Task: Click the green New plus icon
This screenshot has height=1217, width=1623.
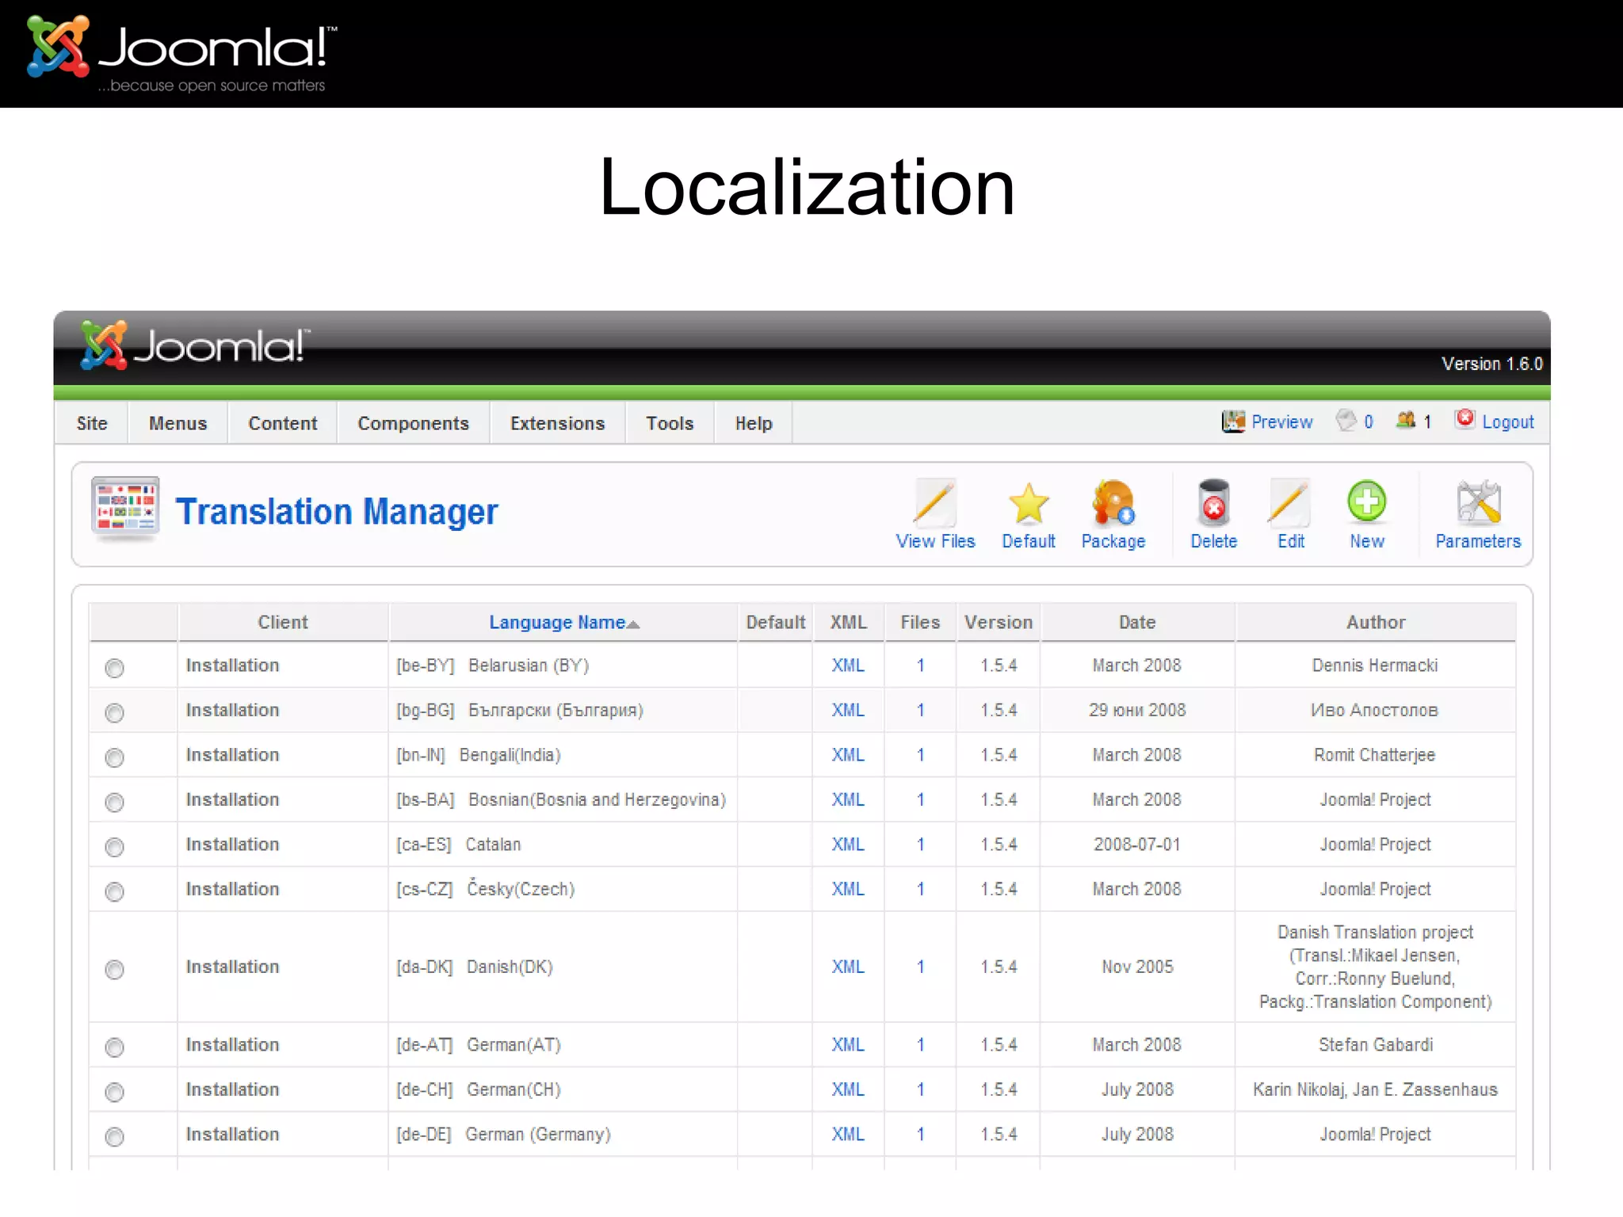Action: [1366, 501]
